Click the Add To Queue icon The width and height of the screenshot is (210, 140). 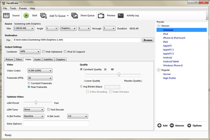44,16
